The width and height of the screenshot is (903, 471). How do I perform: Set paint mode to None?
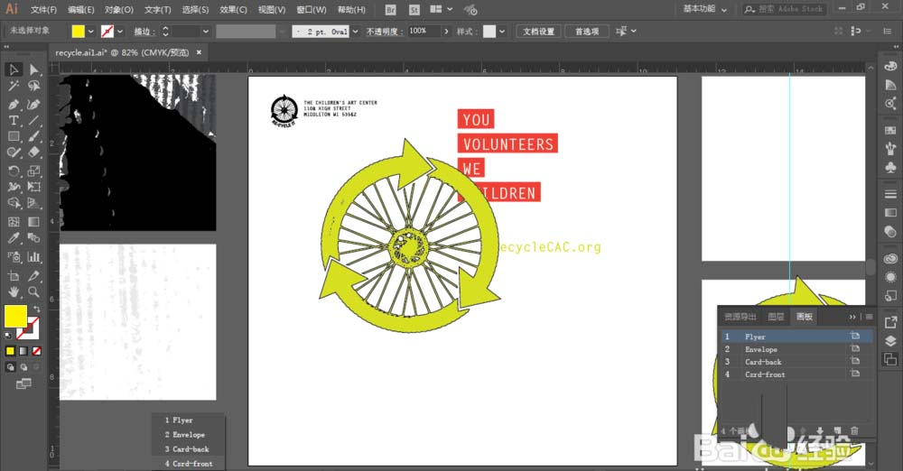tap(37, 350)
